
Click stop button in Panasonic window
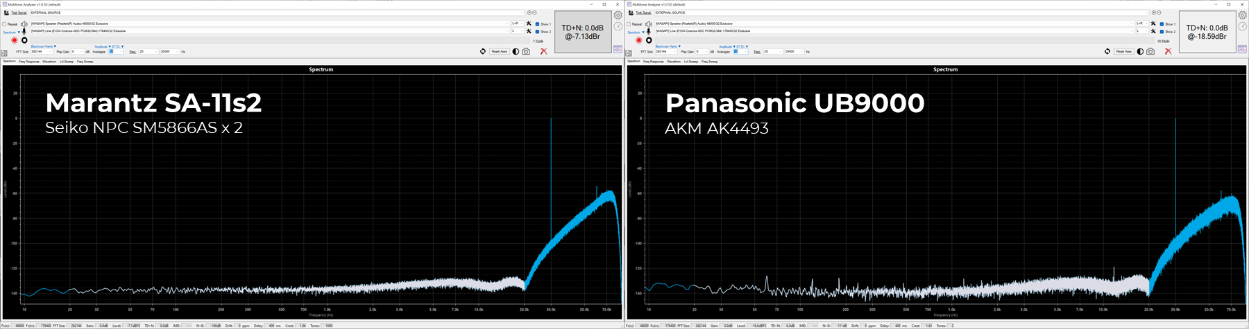coord(649,40)
